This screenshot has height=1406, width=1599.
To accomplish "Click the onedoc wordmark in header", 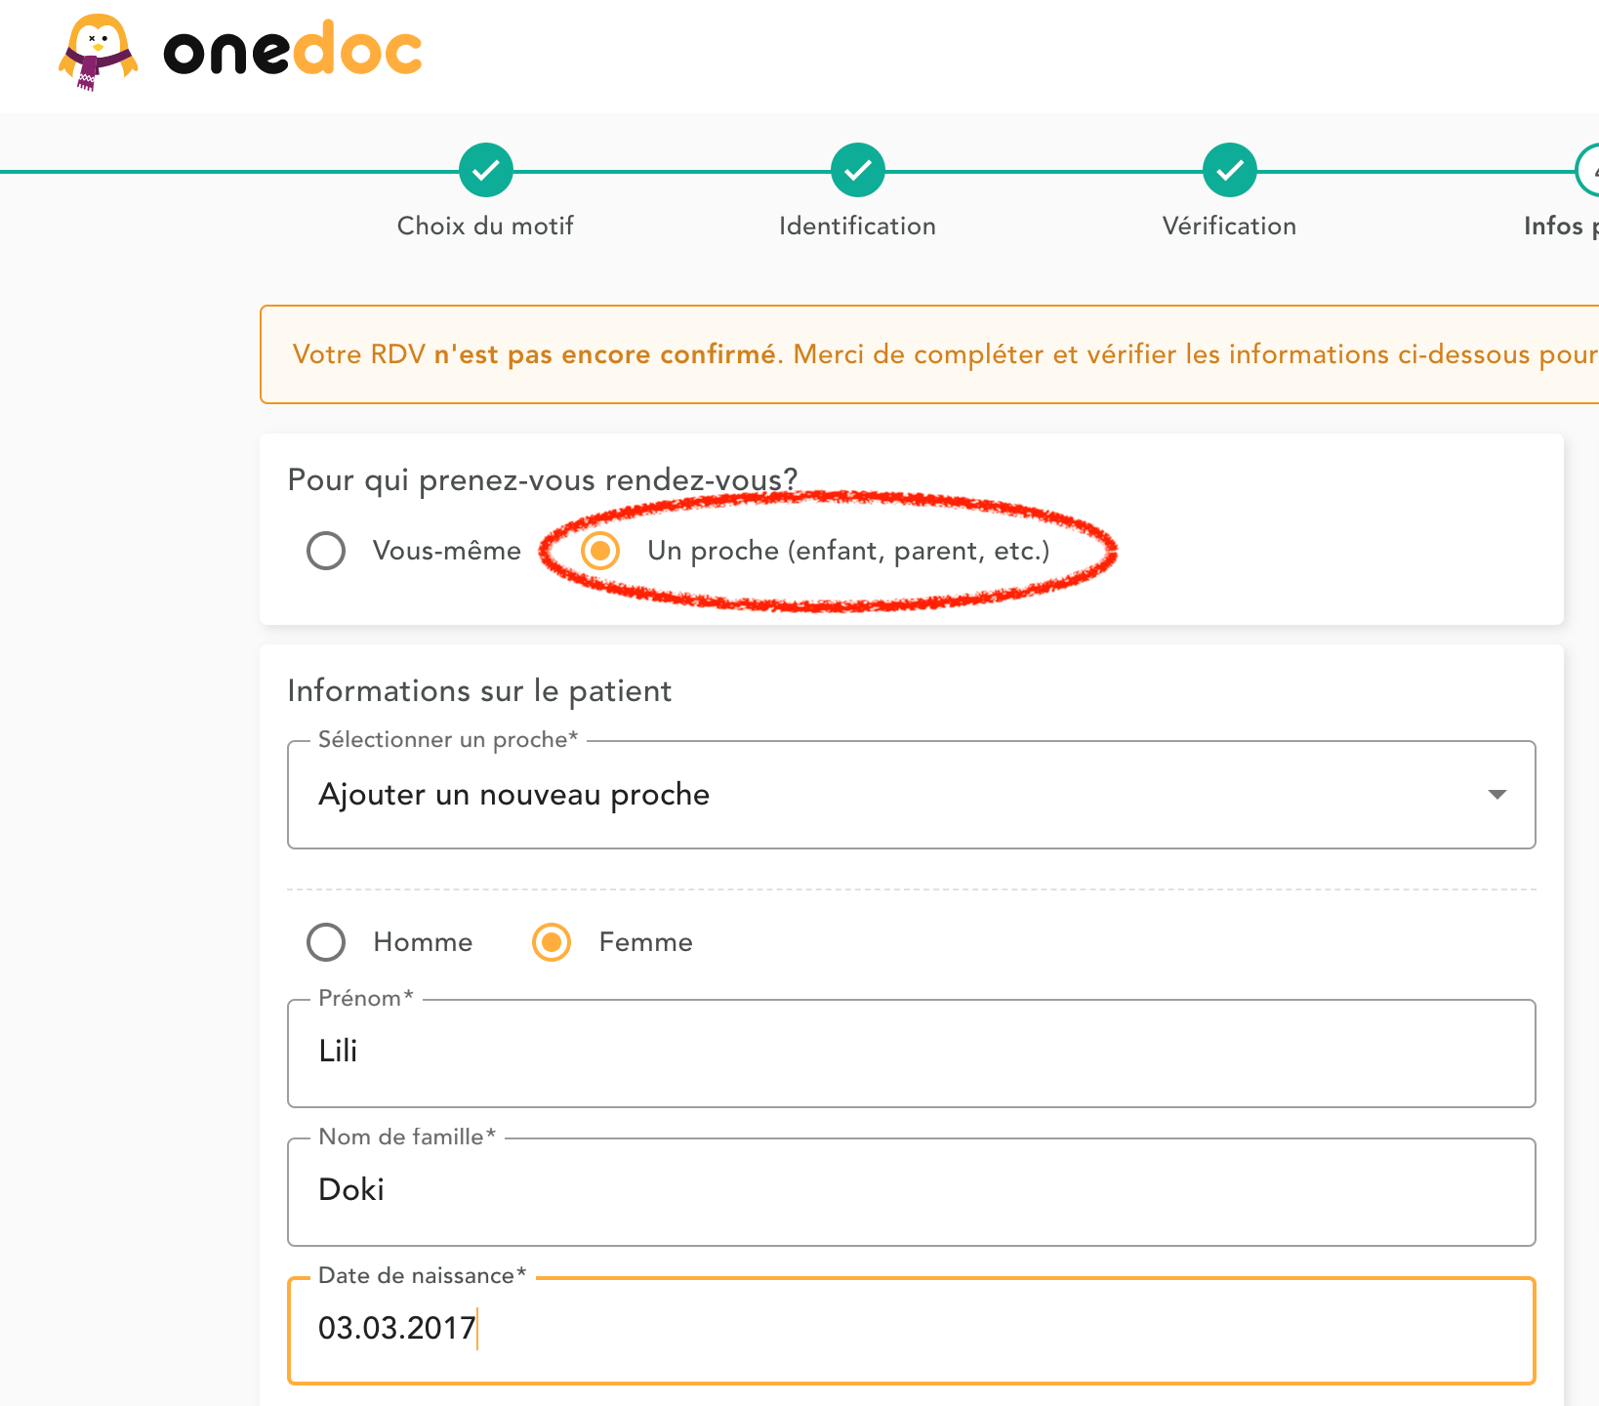I will (293, 50).
